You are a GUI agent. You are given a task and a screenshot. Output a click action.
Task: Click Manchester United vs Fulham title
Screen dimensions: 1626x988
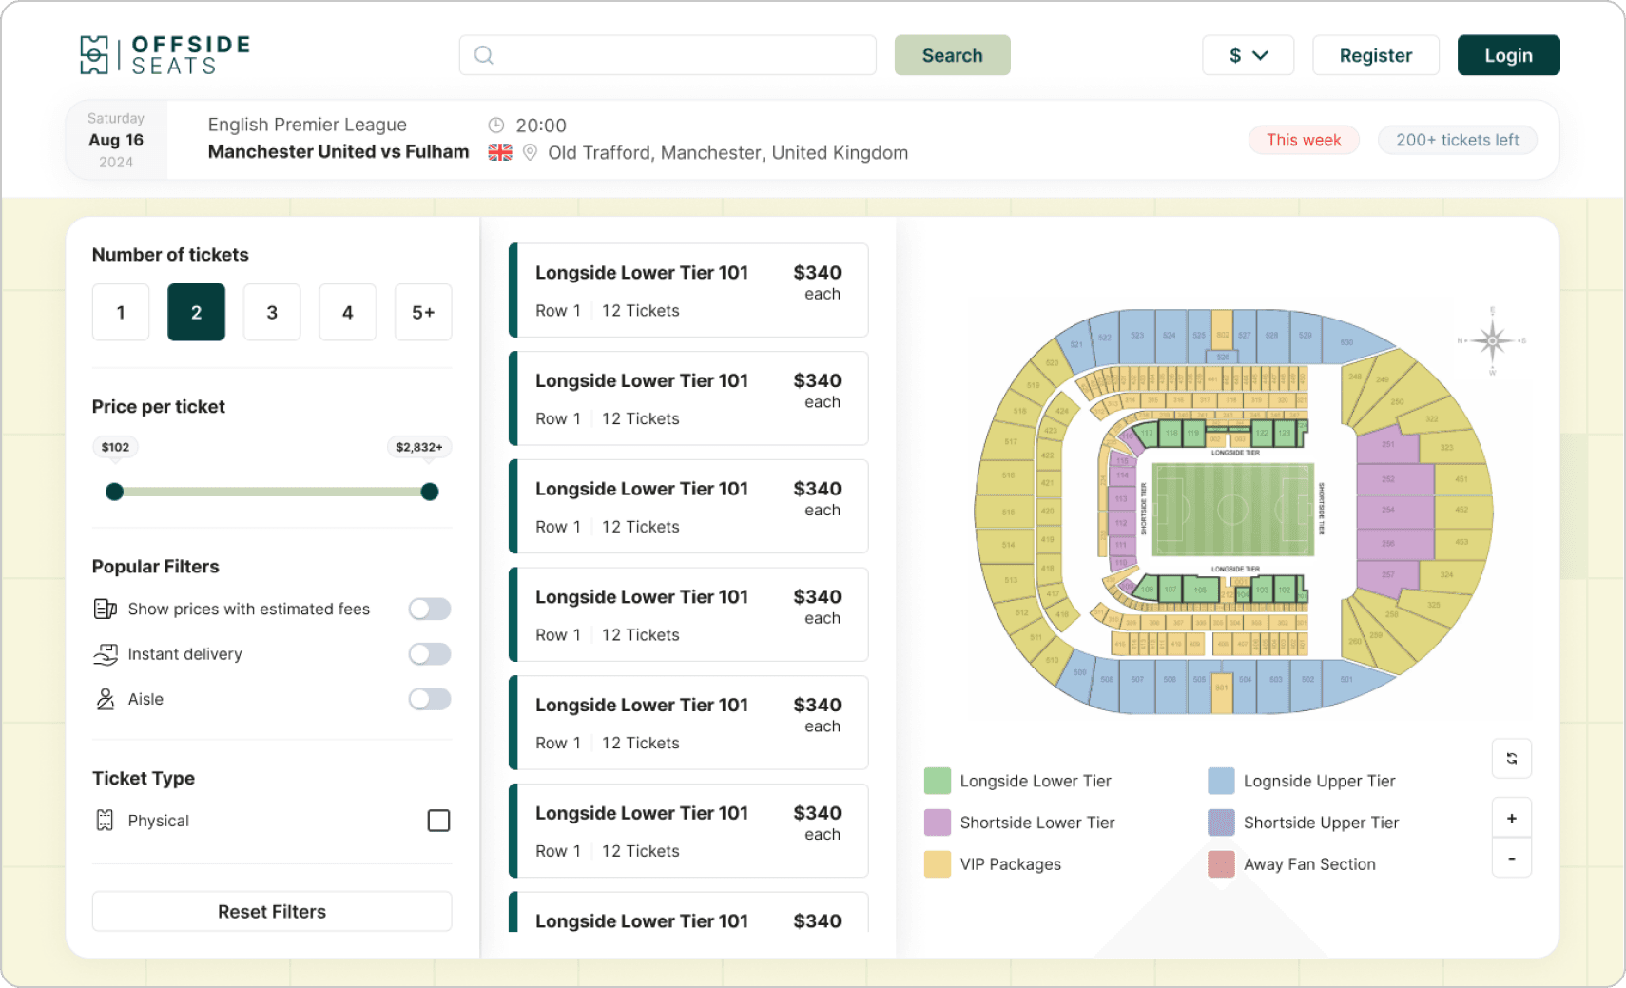339,152
